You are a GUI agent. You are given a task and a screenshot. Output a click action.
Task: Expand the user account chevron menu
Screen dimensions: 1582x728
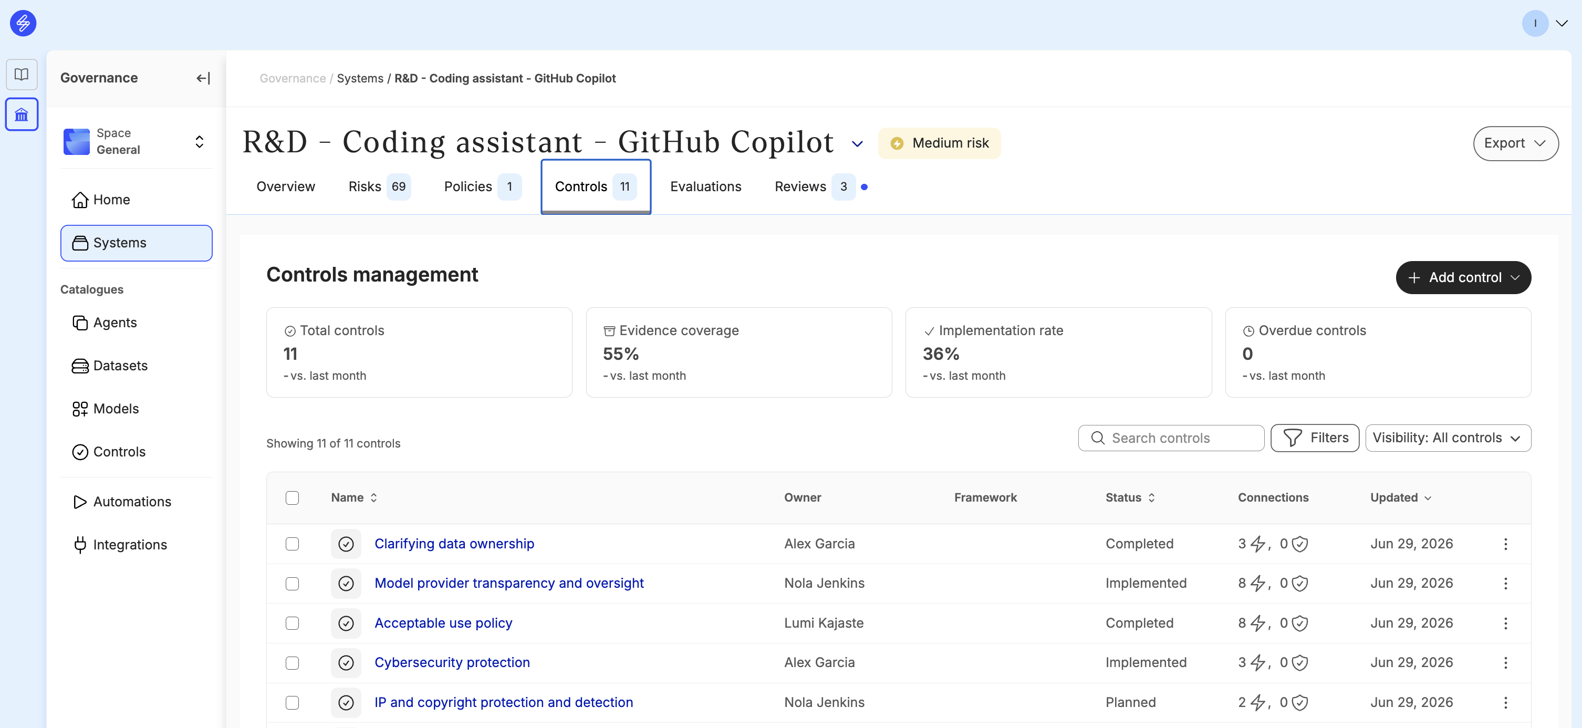[1562, 23]
